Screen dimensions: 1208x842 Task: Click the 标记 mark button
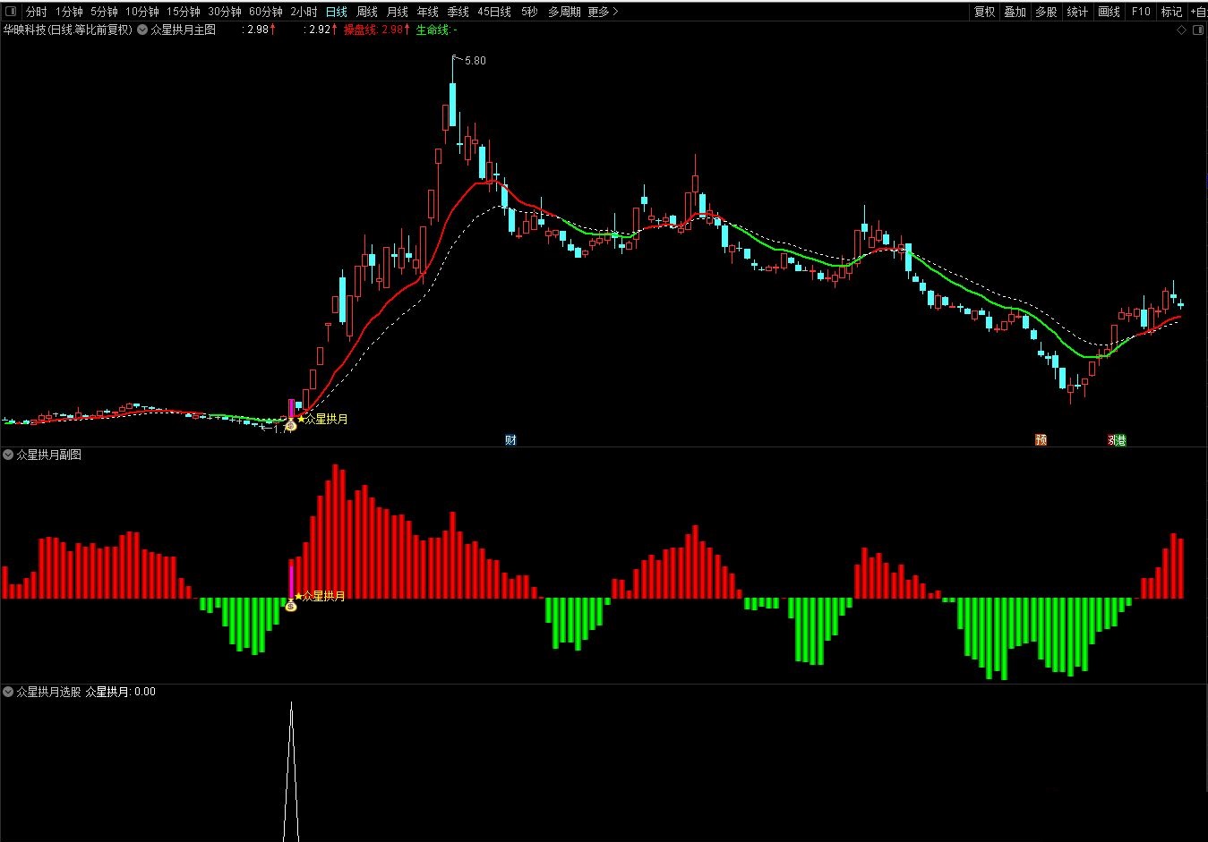coord(1171,12)
